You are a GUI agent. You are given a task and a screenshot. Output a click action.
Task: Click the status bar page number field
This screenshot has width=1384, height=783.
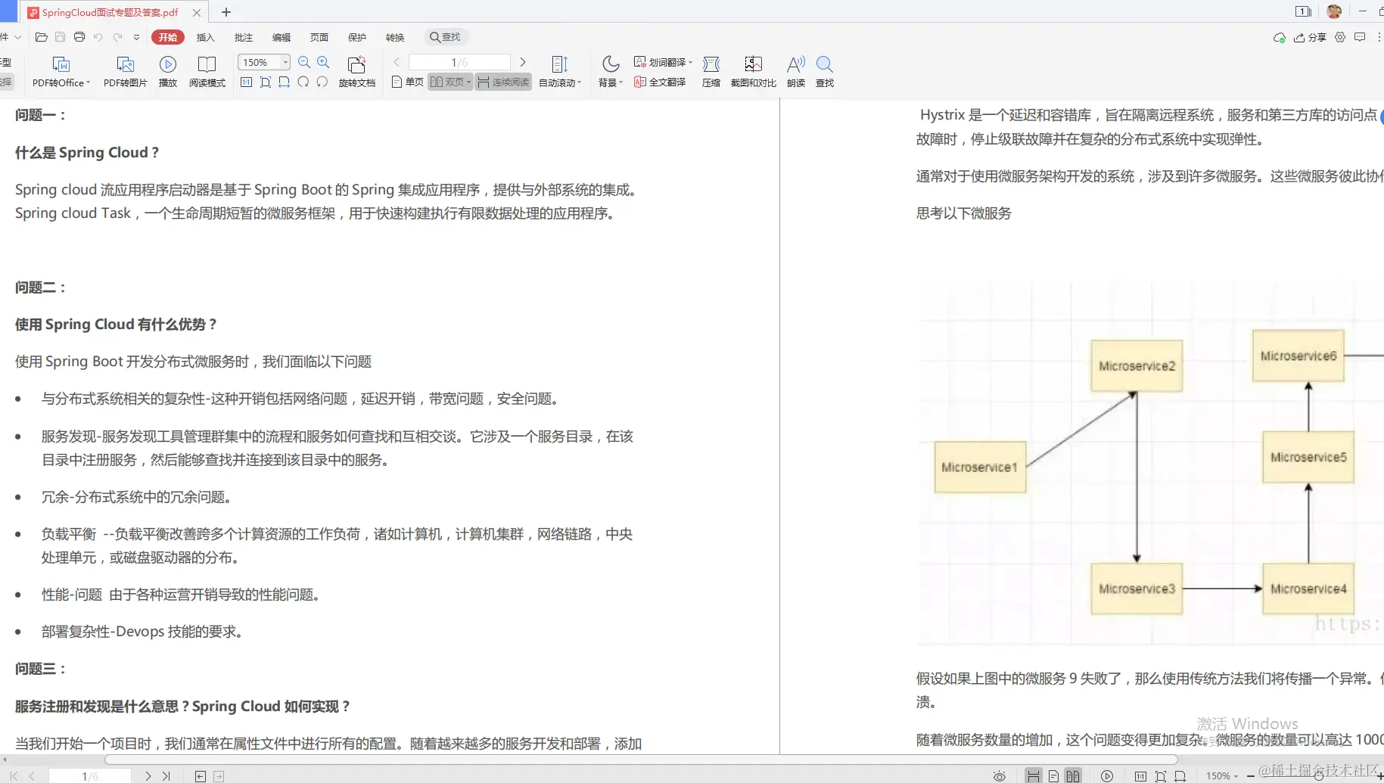[x=90, y=776]
